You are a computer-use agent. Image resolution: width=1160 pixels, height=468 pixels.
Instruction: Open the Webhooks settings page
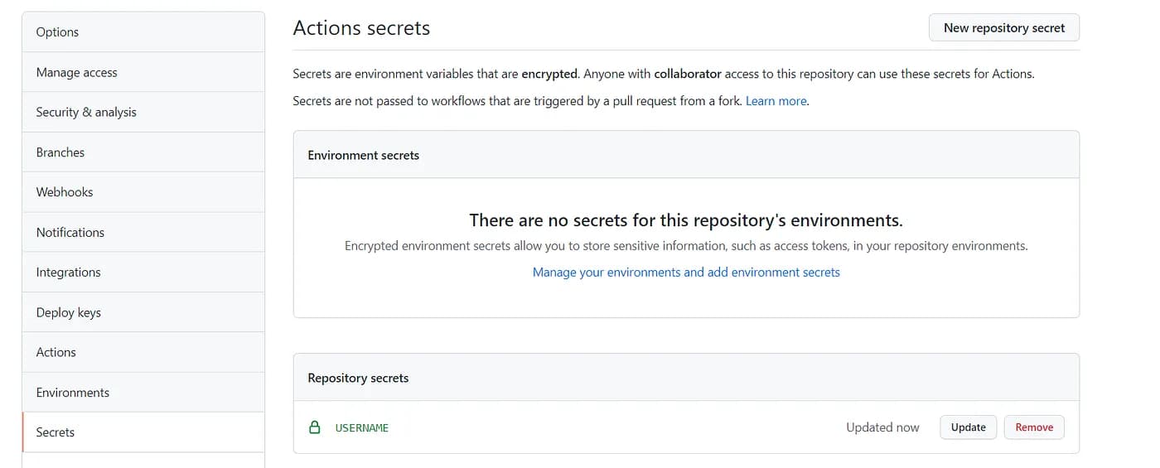click(65, 192)
